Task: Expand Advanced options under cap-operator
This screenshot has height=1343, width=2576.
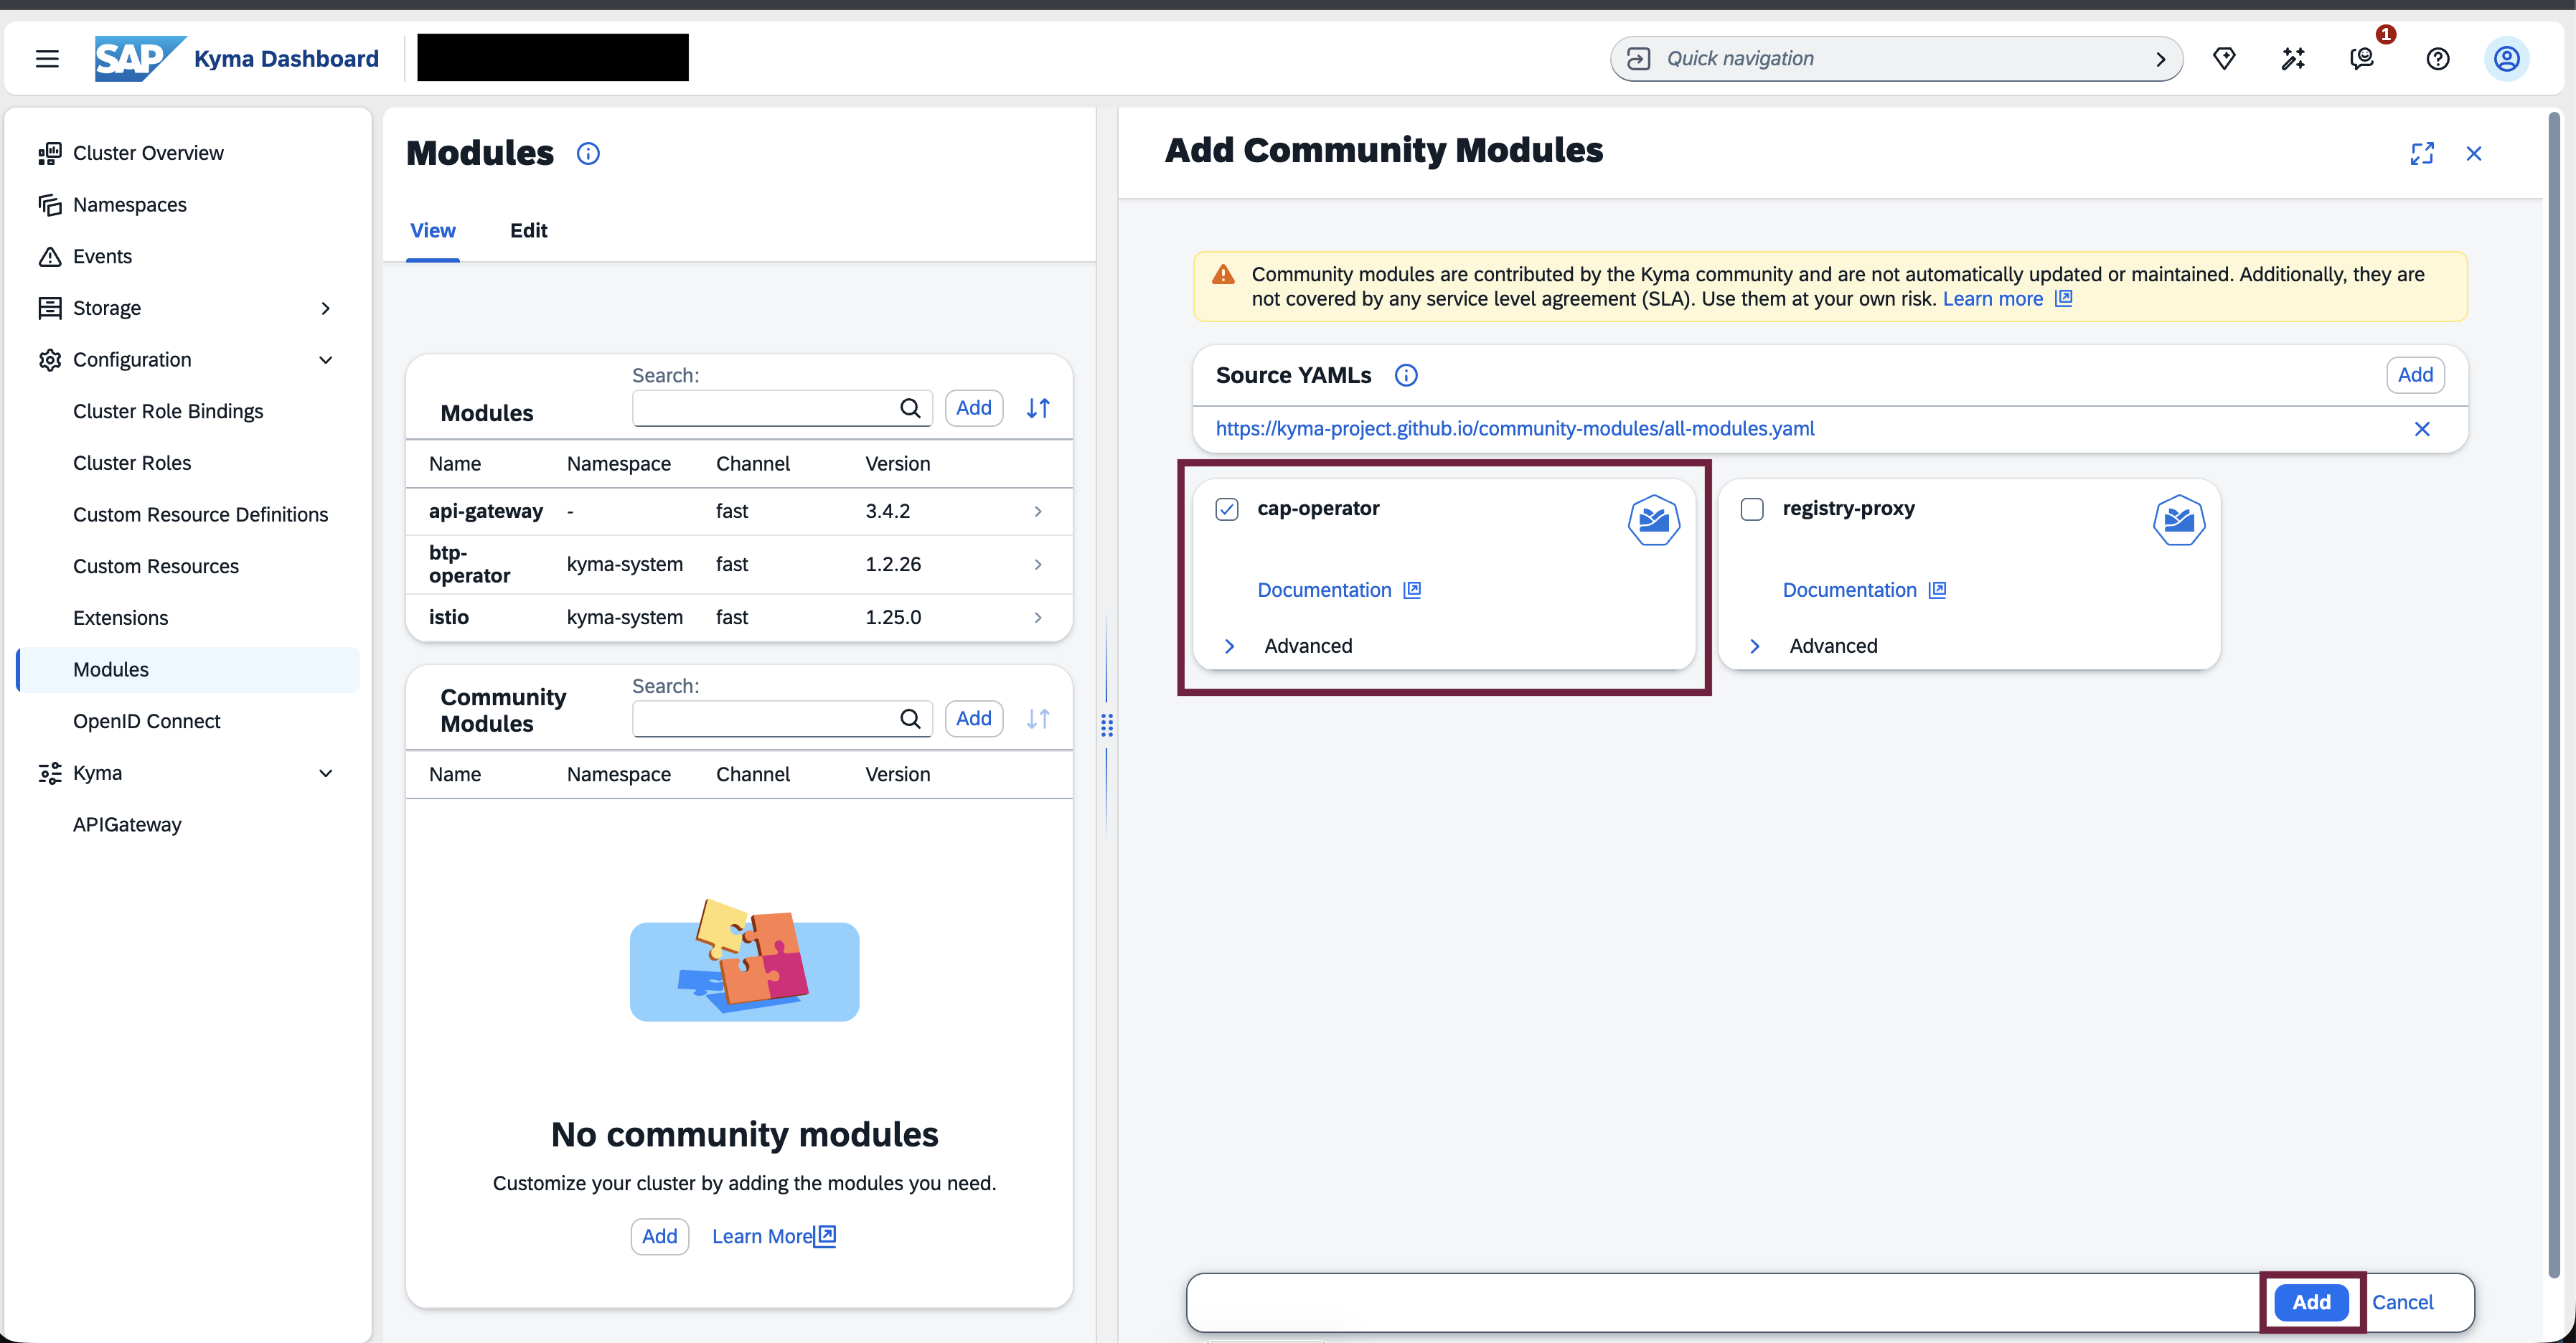Action: (x=1229, y=646)
